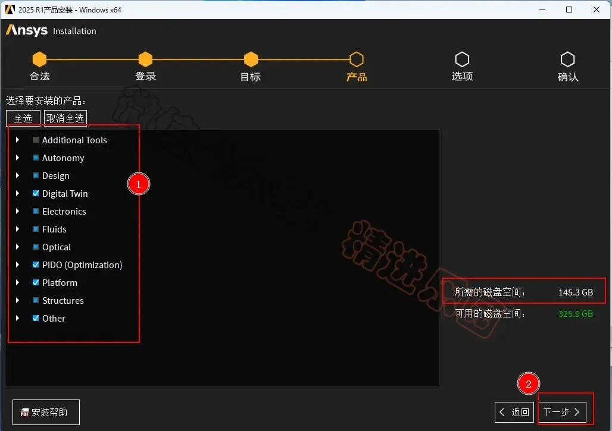Toggle the Electronics checkbox

(36, 211)
